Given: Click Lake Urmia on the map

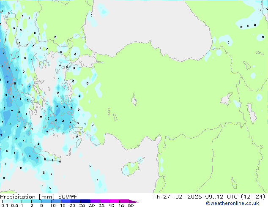Looking at the screenshot, I should click(252, 113).
